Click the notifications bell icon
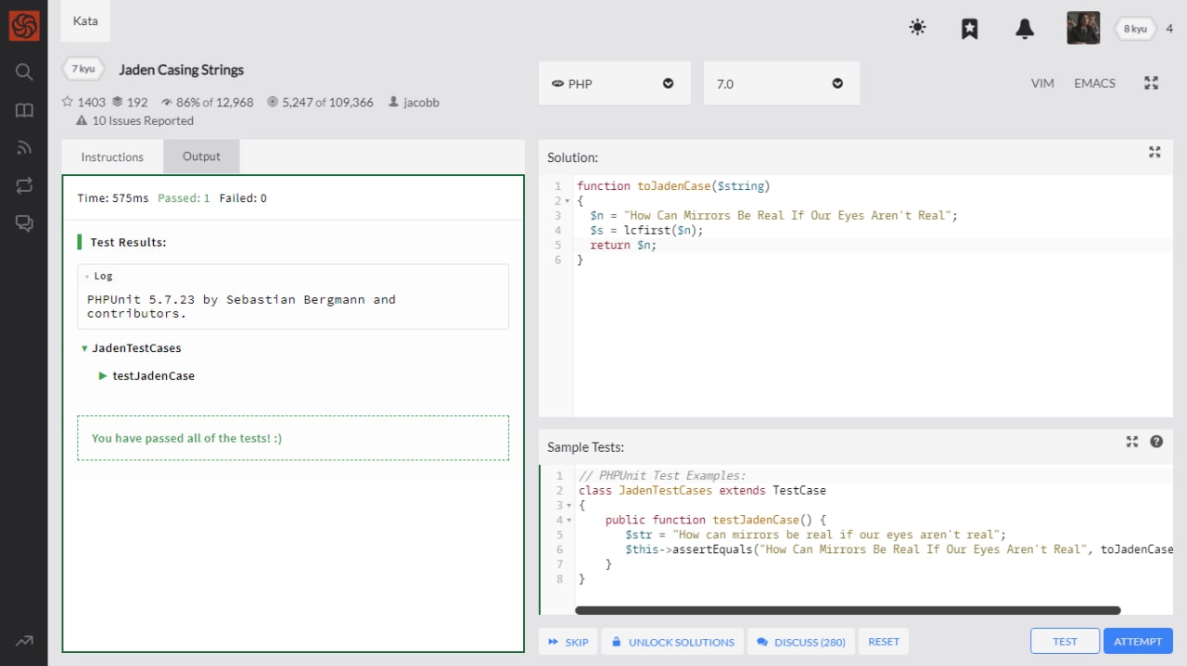This screenshot has width=1187, height=666. pos(1025,29)
